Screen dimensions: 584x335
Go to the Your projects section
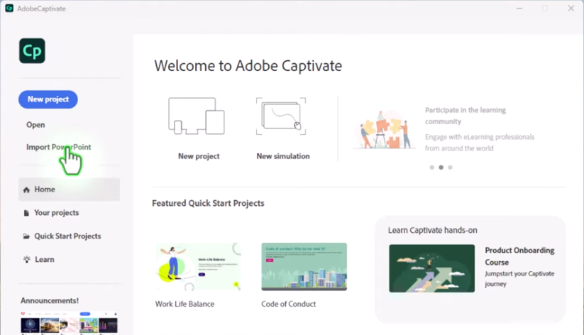click(x=56, y=213)
